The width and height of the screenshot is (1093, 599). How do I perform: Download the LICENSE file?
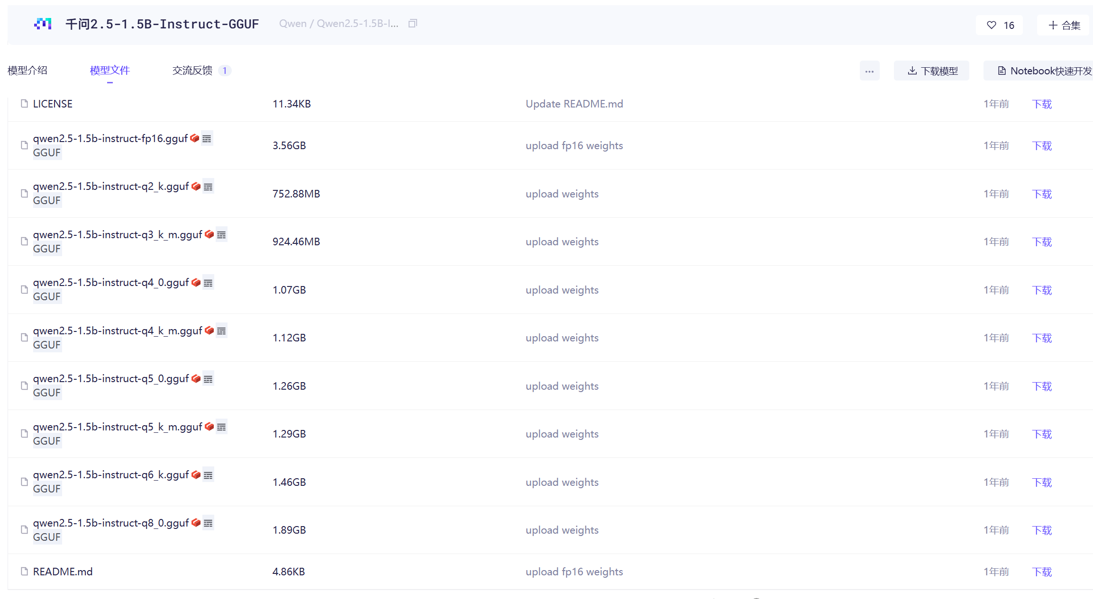pyautogui.click(x=1042, y=104)
